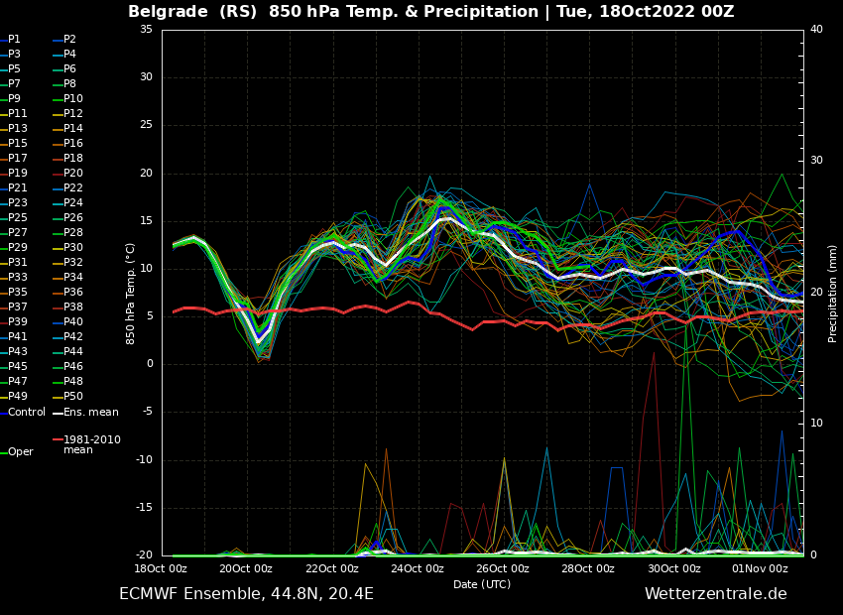The width and height of the screenshot is (843, 615).
Task: Click the red 1981-2010 mean line swatch
Action: (58, 439)
